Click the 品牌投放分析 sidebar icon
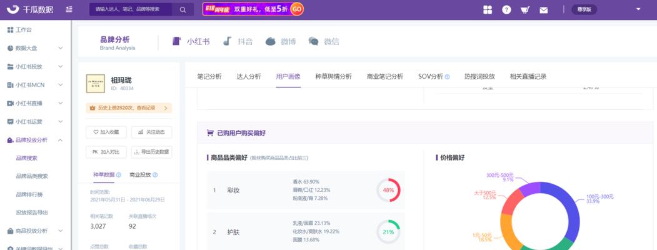Screen dimensions: 657x250 [11, 140]
